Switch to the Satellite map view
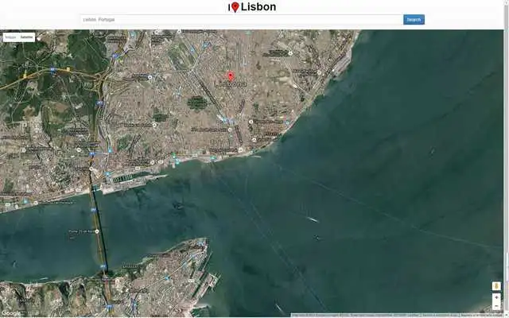 click(26, 37)
